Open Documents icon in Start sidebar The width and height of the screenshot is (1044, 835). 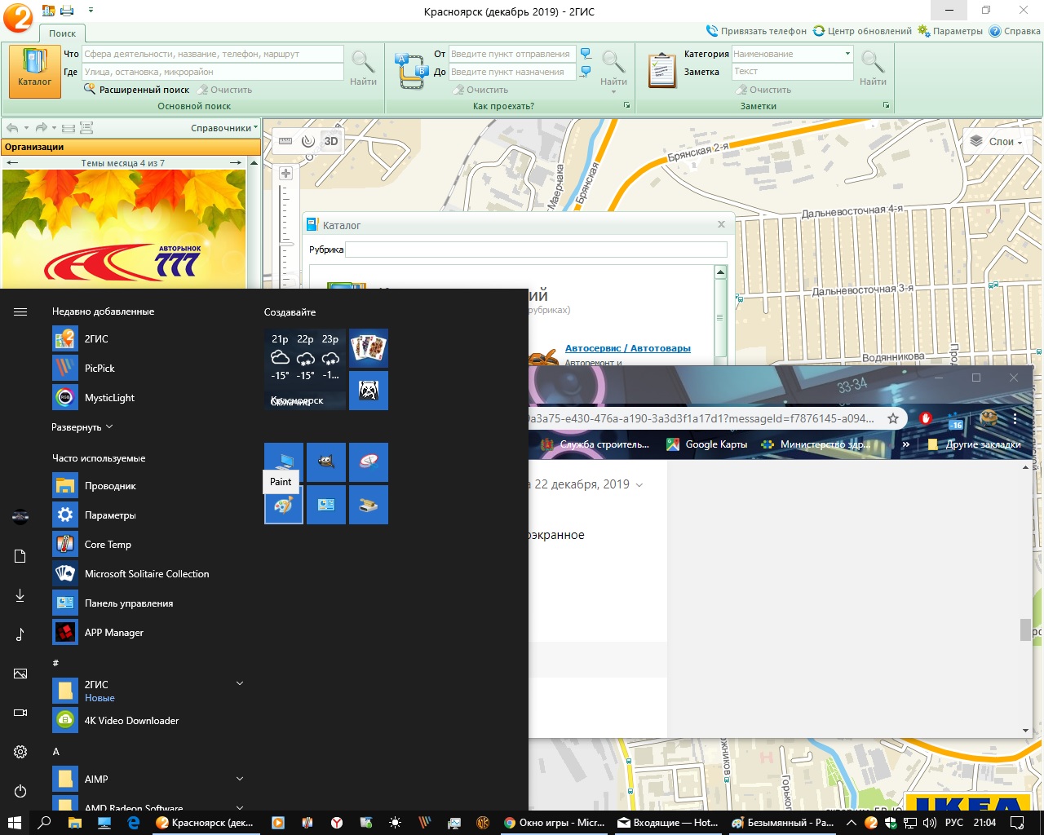click(20, 556)
